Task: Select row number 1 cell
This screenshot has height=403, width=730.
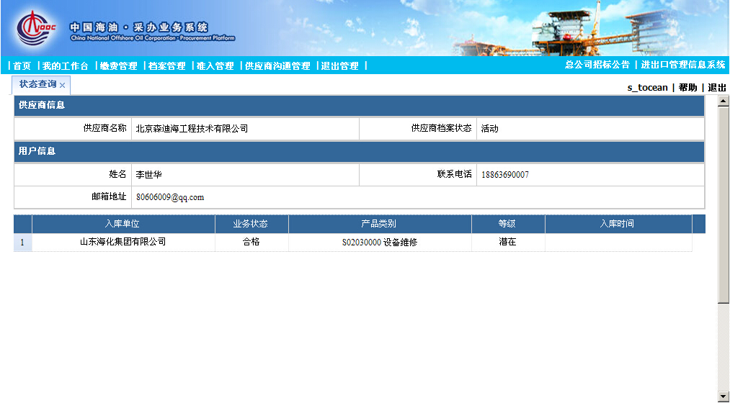Action: tap(22, 243)
